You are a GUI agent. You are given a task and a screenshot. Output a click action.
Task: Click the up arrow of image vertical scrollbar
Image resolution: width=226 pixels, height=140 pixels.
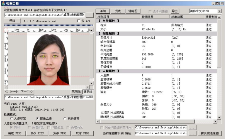[x=91, y=30]
